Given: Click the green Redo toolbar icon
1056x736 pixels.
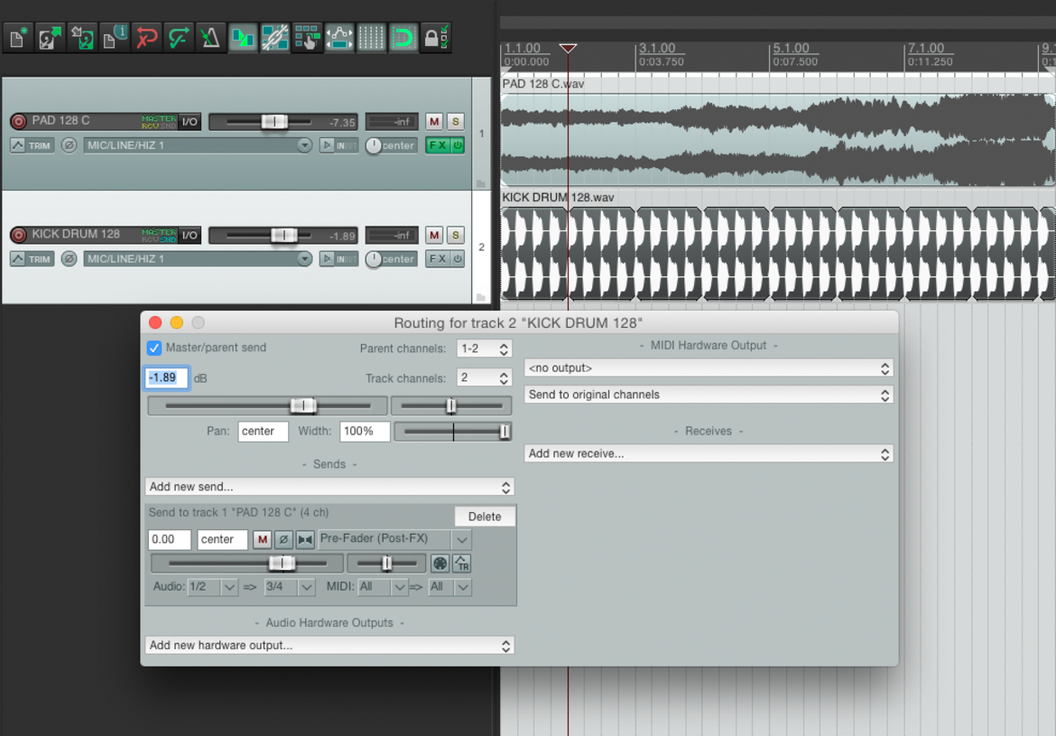Looking at the screenshot, I should 179,38.
